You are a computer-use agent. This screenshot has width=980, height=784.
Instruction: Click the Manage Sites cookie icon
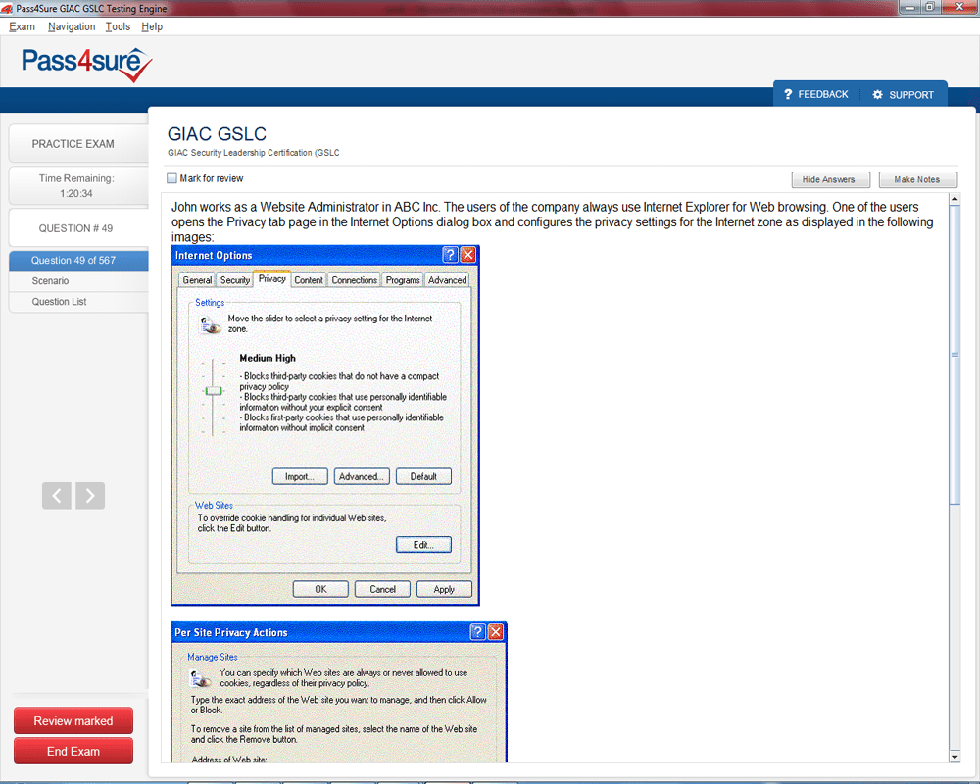(x=201, y=678)
